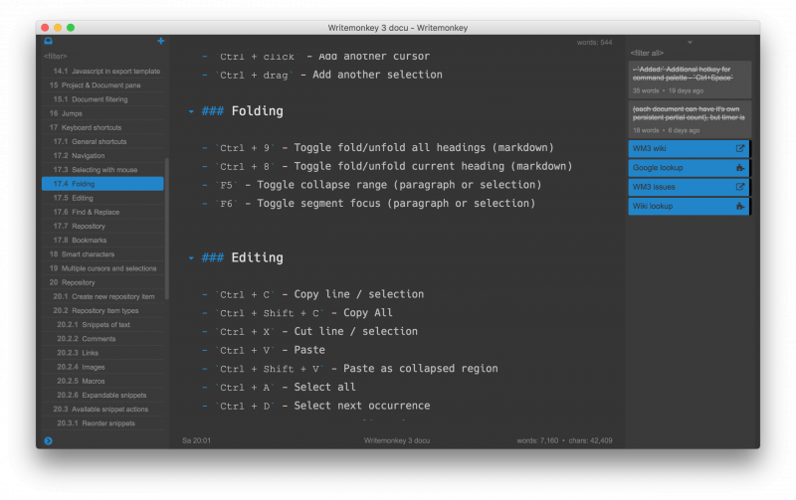
Task: Click the blue plus icon in sidebar
Action: tap(161, 41)
